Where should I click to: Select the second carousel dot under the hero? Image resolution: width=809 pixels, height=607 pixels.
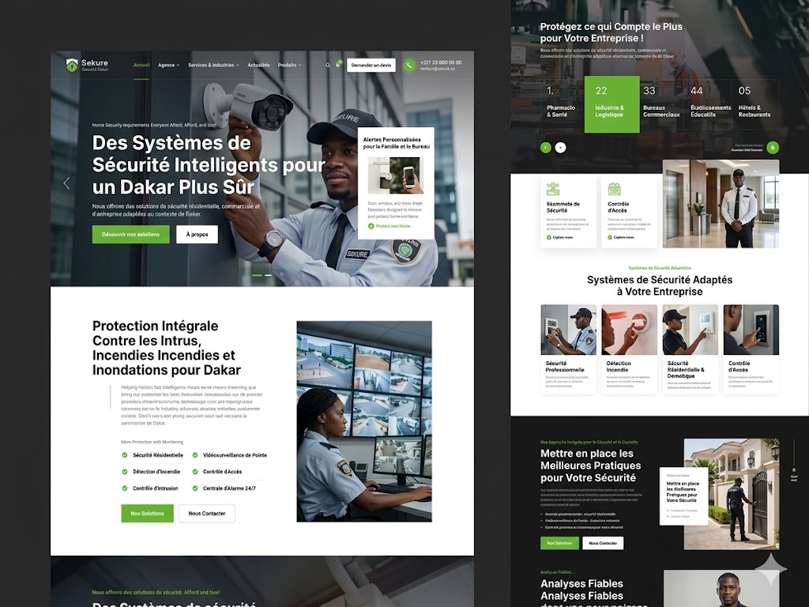click(267, 273)
